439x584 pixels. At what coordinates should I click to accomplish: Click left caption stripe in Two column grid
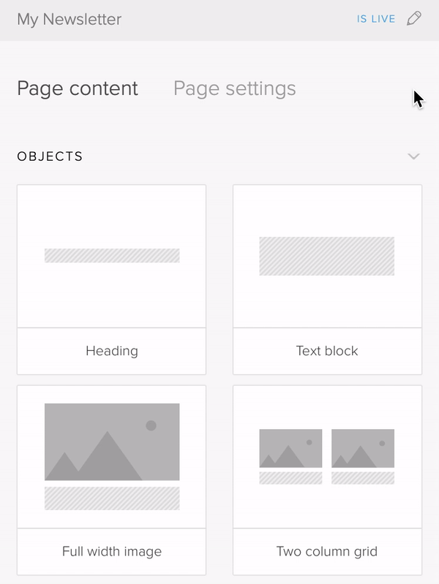[x=290, y=478]
